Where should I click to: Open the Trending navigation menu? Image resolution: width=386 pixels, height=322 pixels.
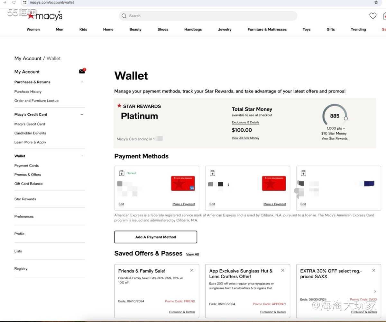[x=358, y=29]
